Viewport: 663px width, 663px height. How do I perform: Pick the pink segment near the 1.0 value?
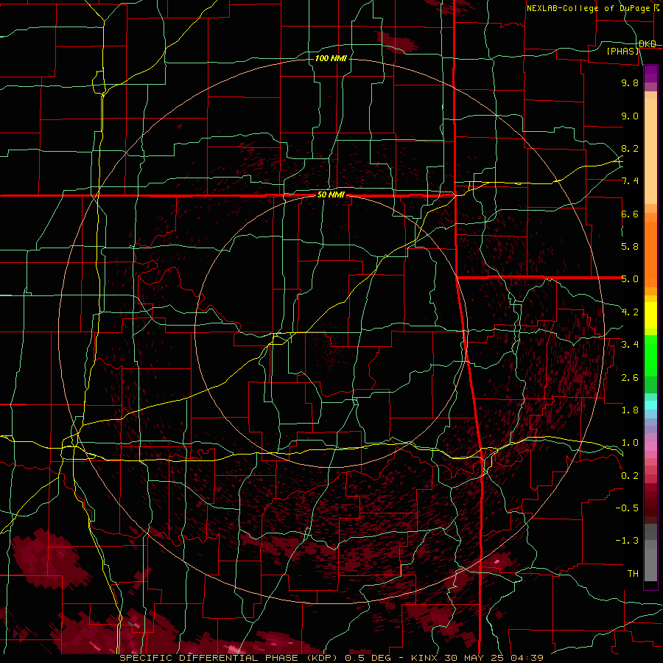click(650, 446)
